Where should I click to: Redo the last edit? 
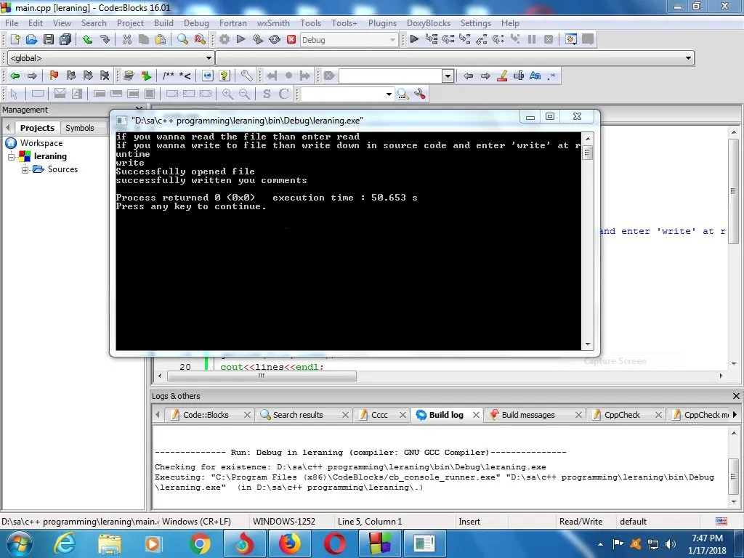[x=105, y=39]
